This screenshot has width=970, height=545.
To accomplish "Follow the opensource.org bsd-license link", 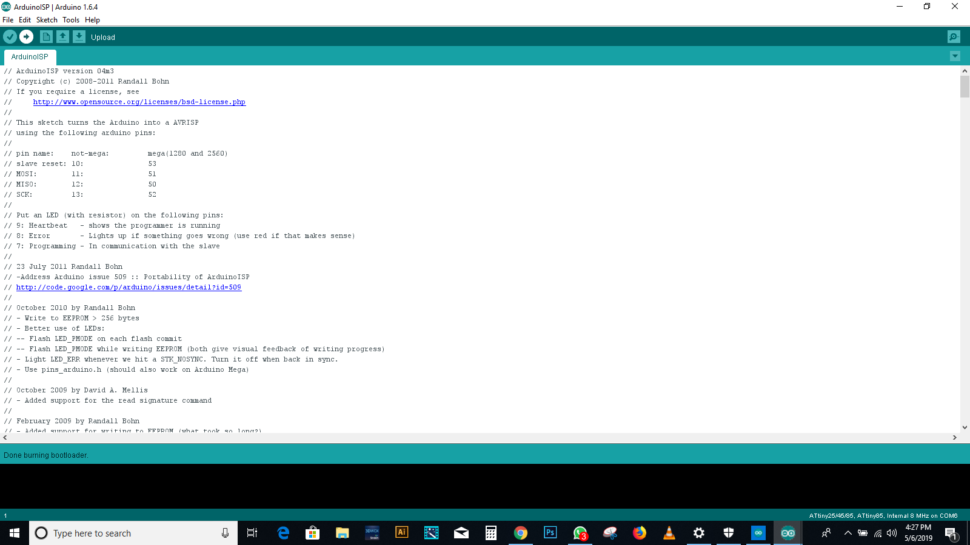I will point(139,102).
